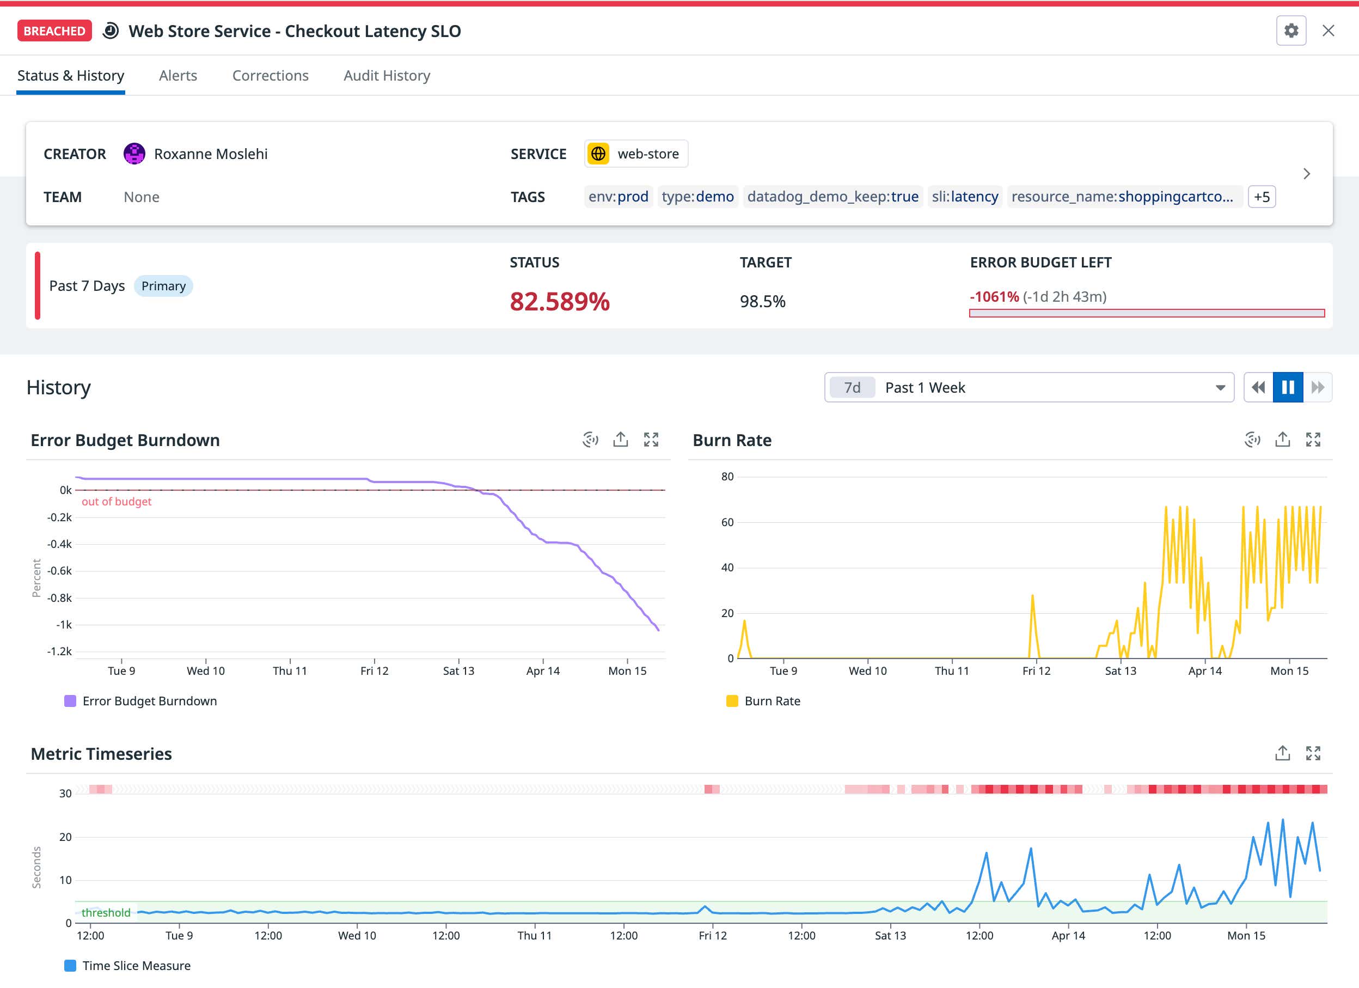Click the 98.5% target value

[x=762, y=302]
